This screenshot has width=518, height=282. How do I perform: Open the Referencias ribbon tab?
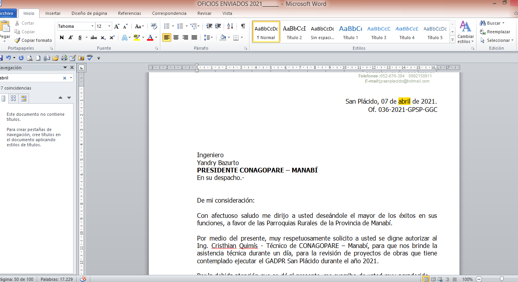tap(129, 13)
